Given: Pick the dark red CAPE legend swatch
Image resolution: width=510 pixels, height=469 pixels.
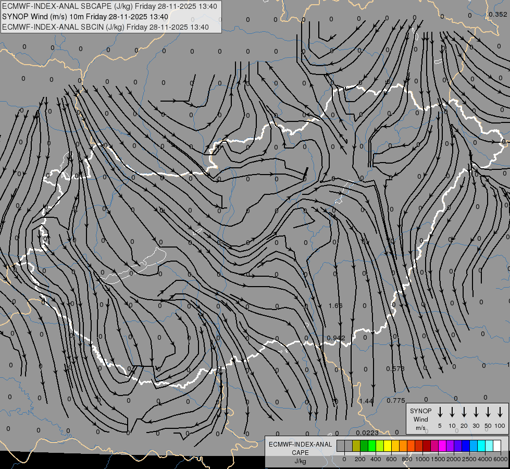Looking at the screenshot, I should (x=427, y=446).
